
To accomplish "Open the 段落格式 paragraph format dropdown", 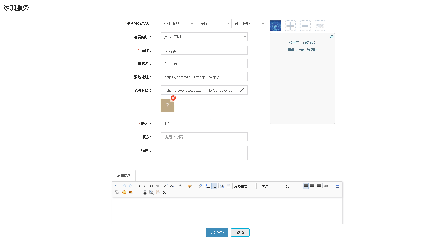I will (x=243, y=186).
